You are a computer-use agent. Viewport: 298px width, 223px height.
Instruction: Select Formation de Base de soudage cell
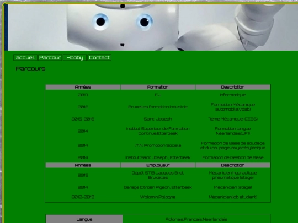coord(233,145)
